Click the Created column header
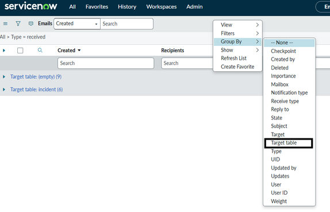 (66, 51)
